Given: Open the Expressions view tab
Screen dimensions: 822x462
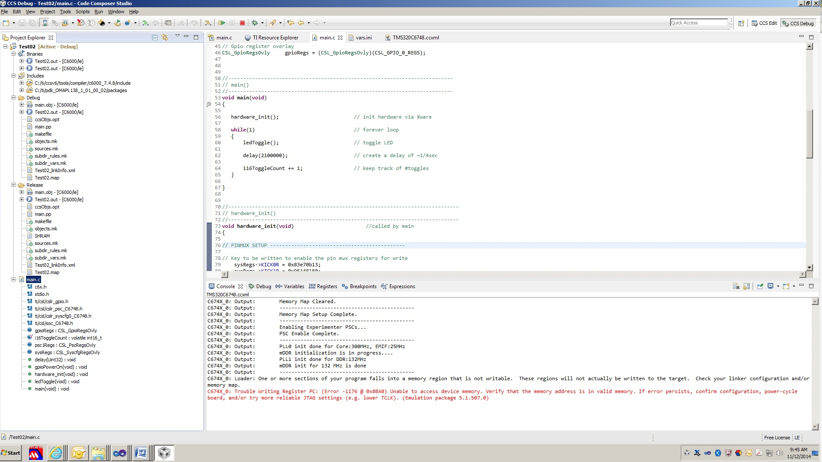Looking at the screenshot, I should tap(398, 286).
